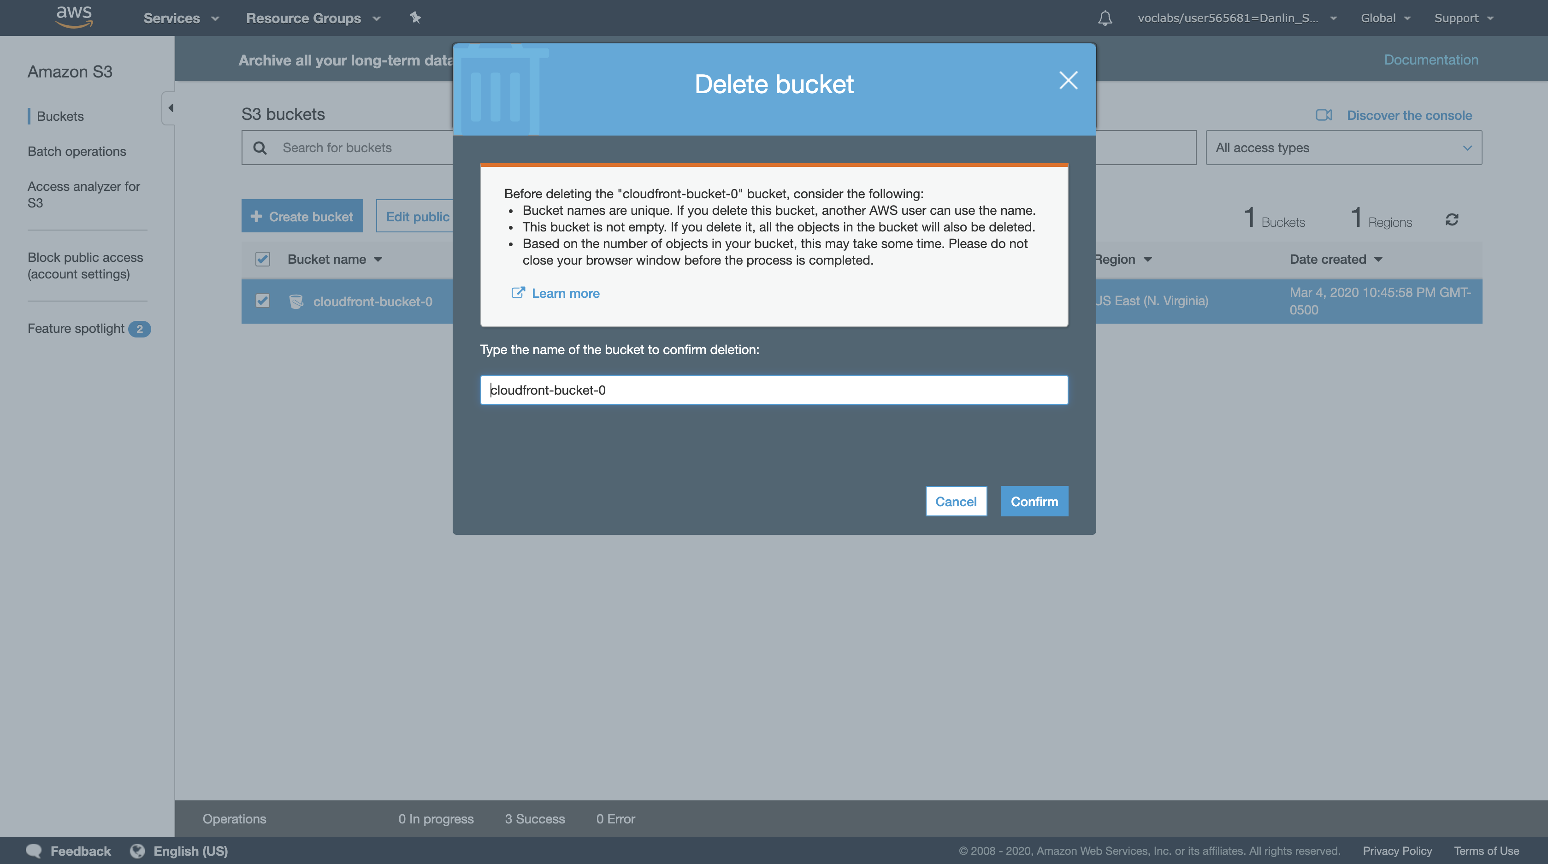
Task: Click the globe language icon in footer
Action: [x=138, y=851]
